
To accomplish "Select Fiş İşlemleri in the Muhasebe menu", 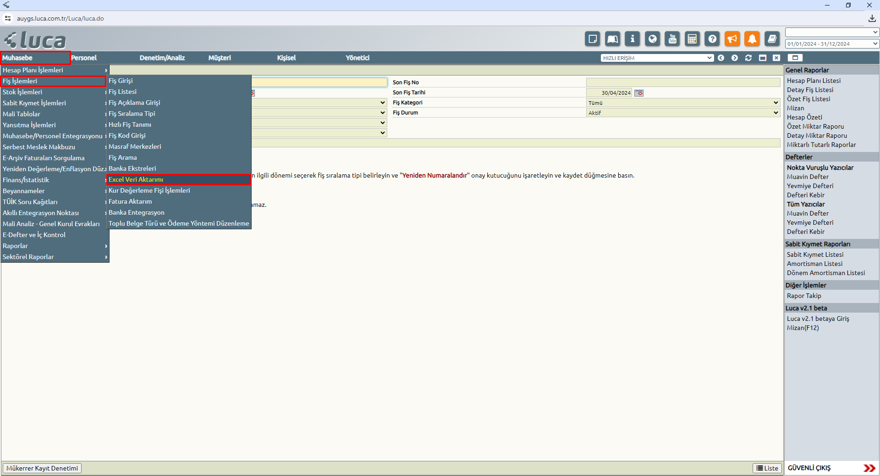I will coord(54,81).
